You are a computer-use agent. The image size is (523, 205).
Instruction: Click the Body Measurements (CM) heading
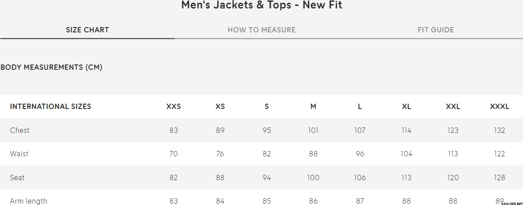click(x=51, y=68)
